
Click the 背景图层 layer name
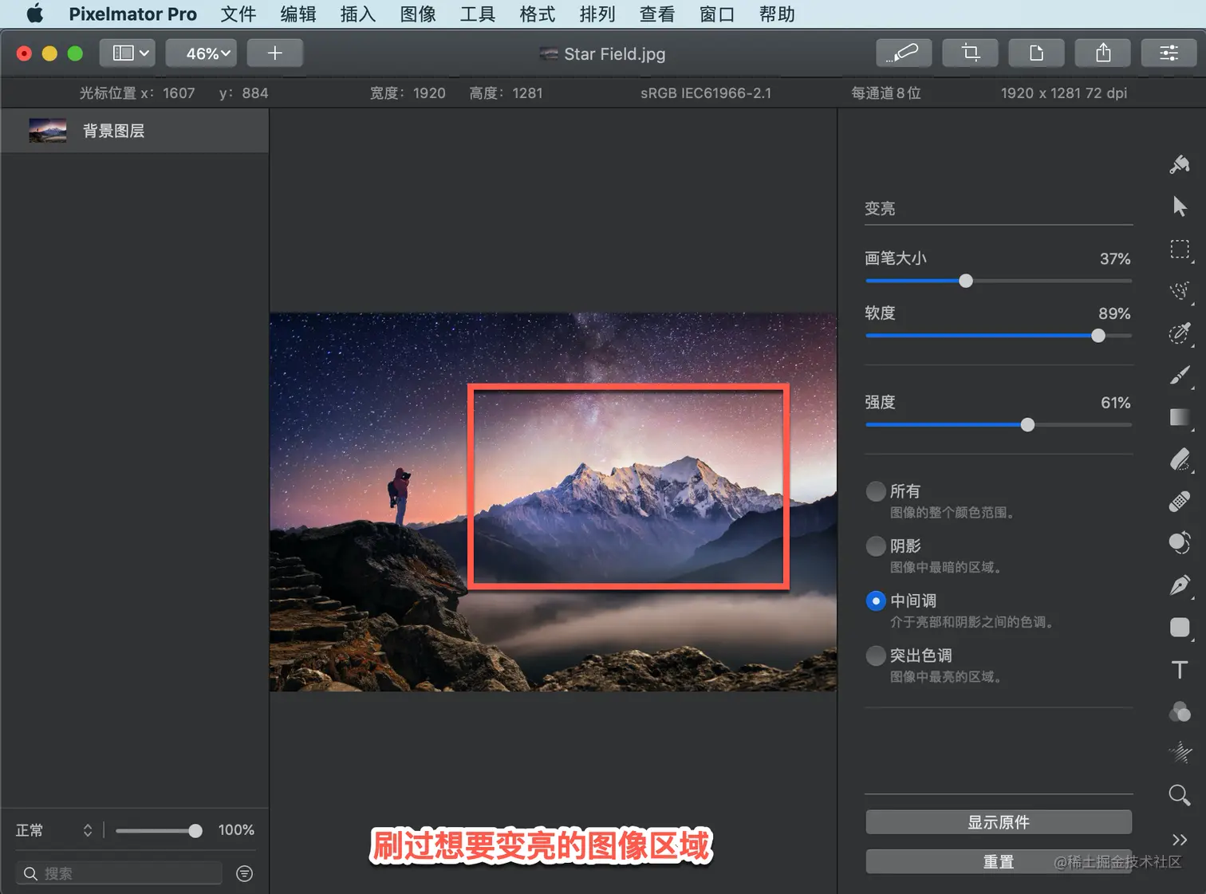pyautogui.click(x=114, y=131)
